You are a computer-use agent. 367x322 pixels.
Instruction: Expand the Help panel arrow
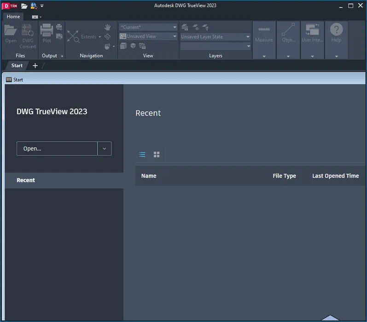coord(336,57)
